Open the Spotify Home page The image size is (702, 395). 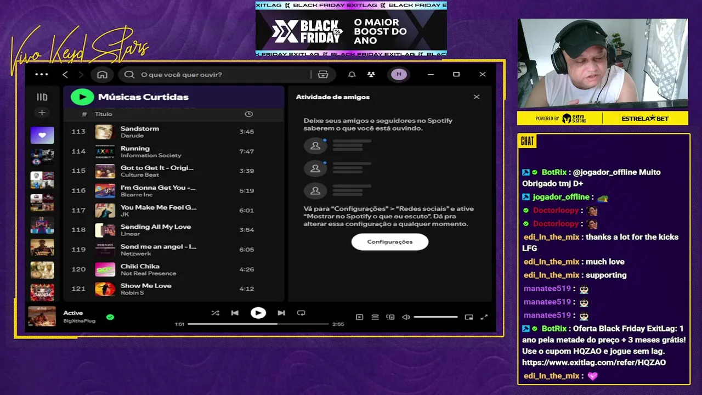coord(102,75)
